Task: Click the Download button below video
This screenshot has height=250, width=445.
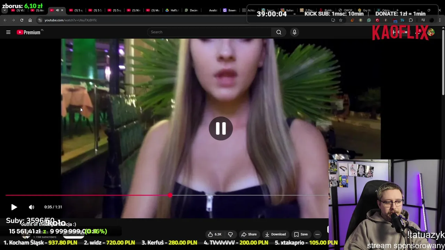Action: [275, 234]
